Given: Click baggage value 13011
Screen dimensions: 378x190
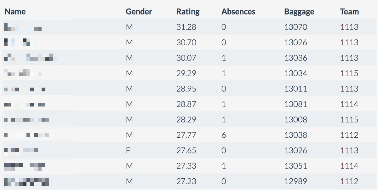Looking at the screenshot, I should [295, 89].
